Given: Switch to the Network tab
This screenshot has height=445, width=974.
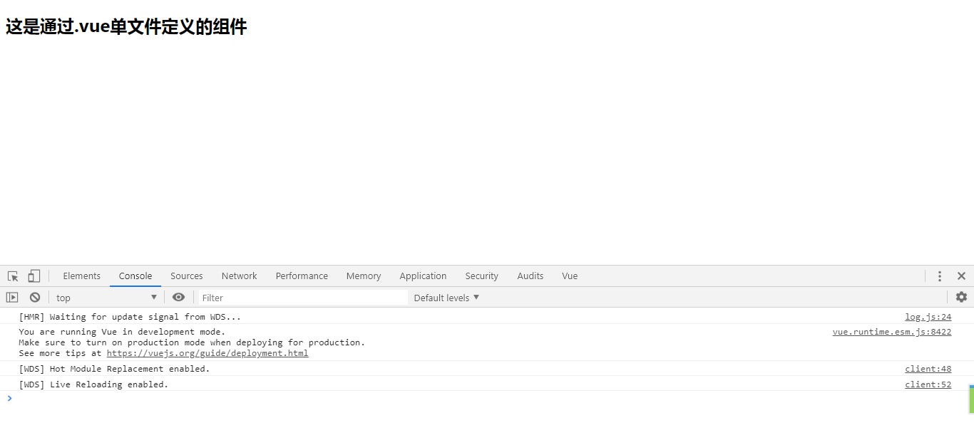Looking at the screenshot, I should [240, 276].
